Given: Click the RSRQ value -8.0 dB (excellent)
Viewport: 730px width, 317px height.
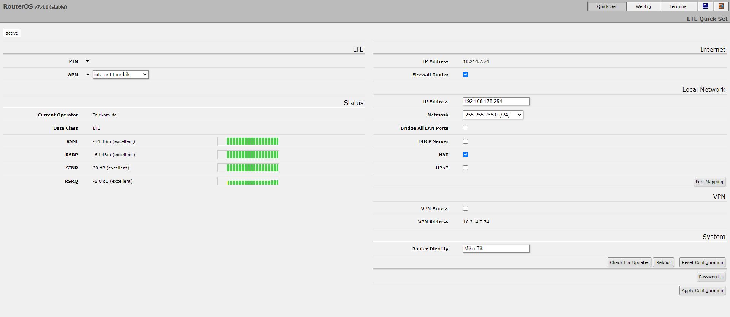Looking at the screenshot, I should coord(113,181).
